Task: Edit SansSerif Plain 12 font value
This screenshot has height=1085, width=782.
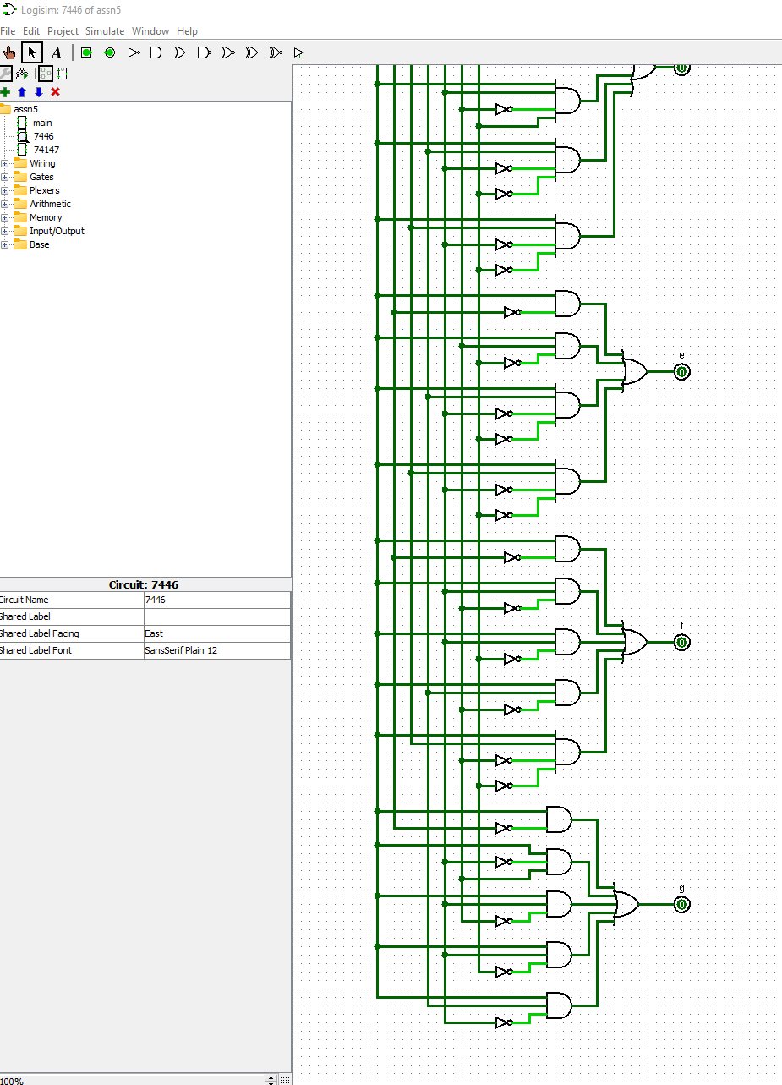Action: pos(216,650)
